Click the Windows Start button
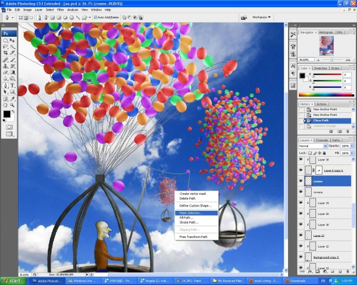This screenshot has height=285, width=357. click(x=13, y=281)
